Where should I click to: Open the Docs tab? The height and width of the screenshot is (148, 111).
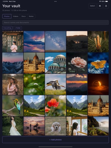(23, 16)
